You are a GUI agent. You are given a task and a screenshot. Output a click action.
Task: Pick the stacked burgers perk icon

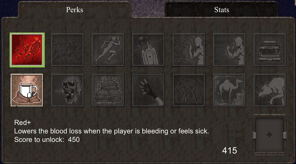108,90
